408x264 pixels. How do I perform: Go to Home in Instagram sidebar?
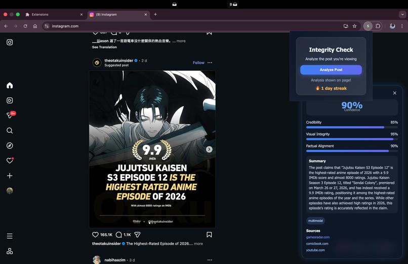pos(10,85)
